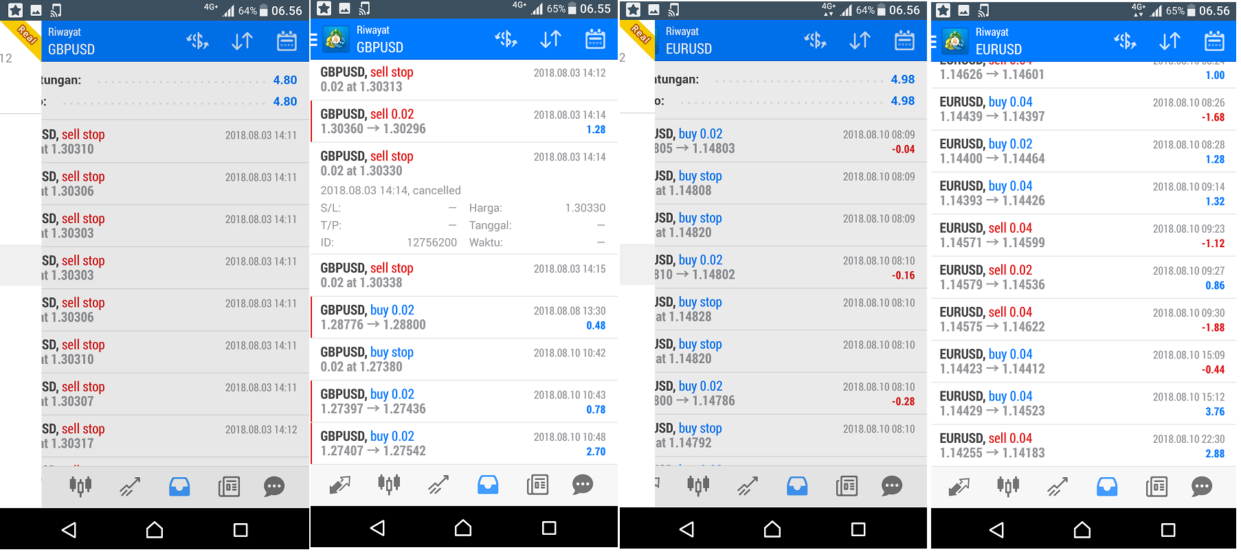Open the chat bubble tab on second EURUSD screen
The image size is (1241, 552).
1202,487
